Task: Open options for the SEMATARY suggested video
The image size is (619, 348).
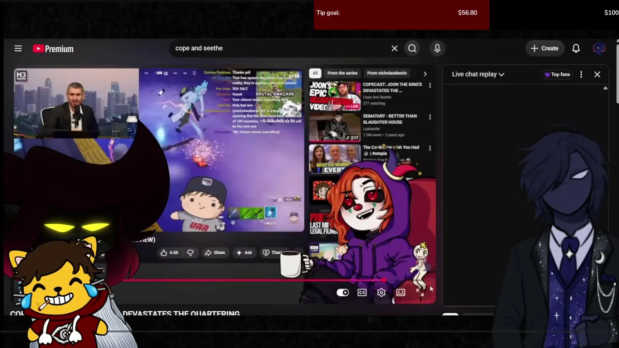Action: [430, 117]
